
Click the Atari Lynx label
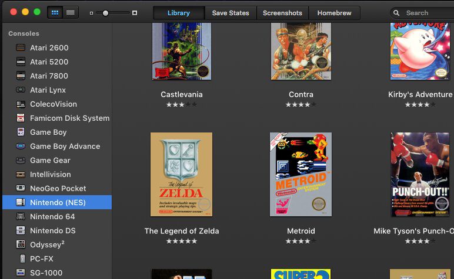(x=48, y=90)
